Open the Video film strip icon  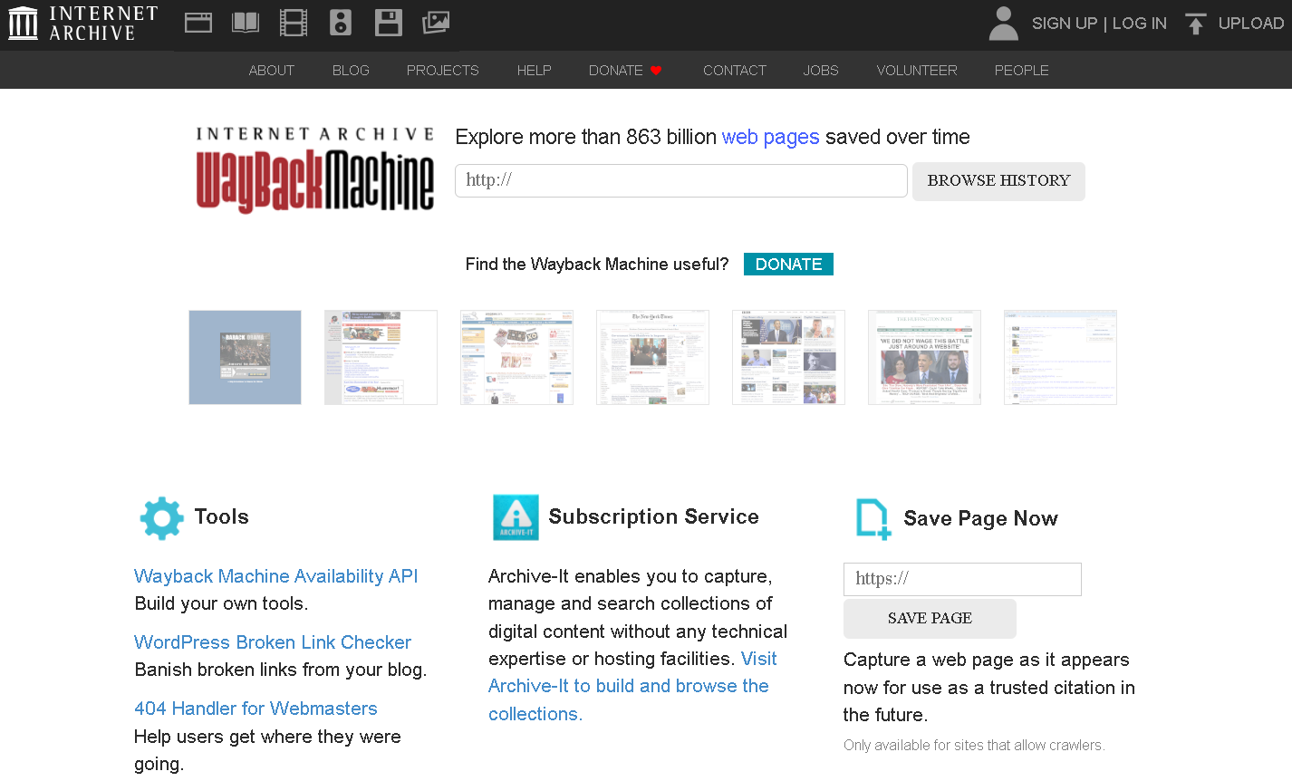point(294,23)
